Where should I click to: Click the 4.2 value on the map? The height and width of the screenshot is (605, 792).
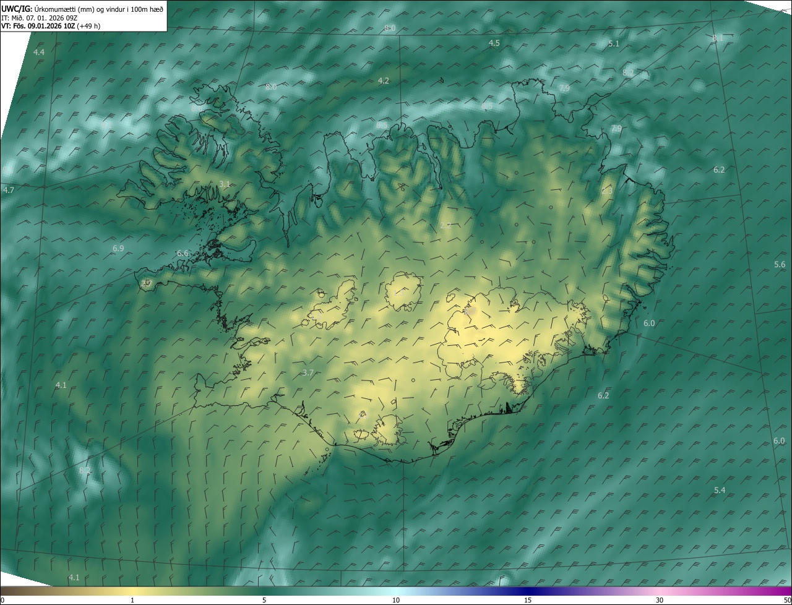[383, 81]
